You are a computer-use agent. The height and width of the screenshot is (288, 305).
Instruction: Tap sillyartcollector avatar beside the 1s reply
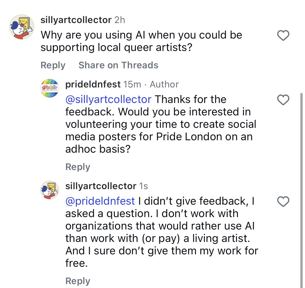[50, 190]
